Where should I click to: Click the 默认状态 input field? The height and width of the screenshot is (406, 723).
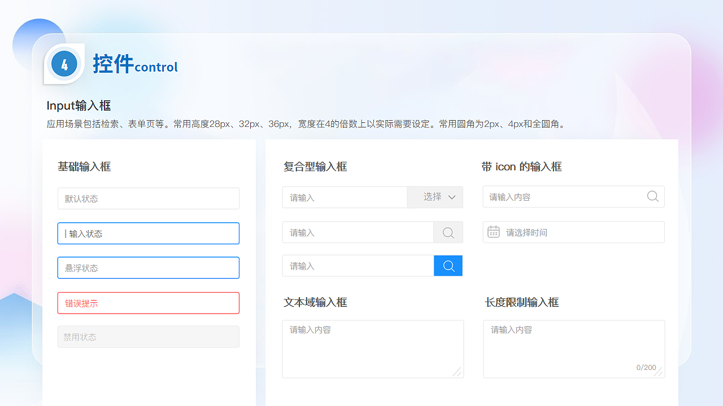pos(149,198)
